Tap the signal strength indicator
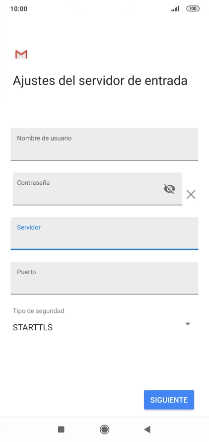This screenshot has height=442, width=209. click(175, 9)
